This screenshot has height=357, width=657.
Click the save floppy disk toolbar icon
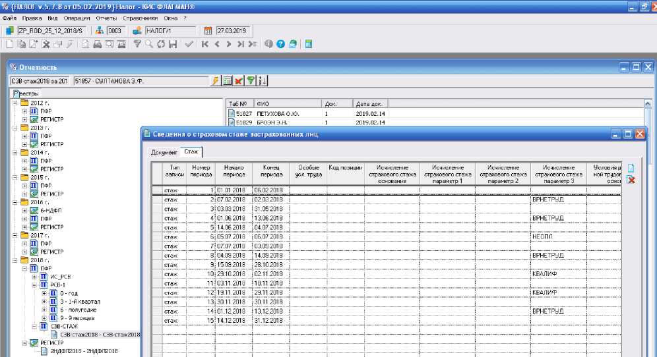(x=173, y=44)
